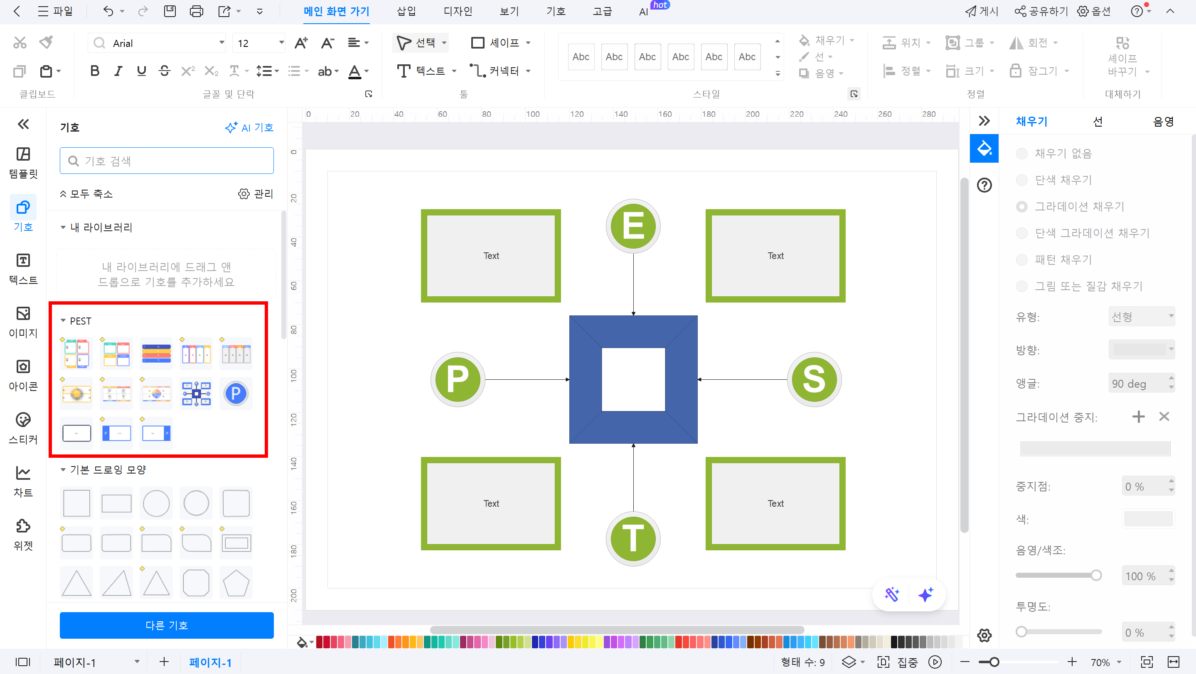Screen dimensions: 1196x674
Task: Select 'Single color gradient fill' radio
Action: 1021,233
